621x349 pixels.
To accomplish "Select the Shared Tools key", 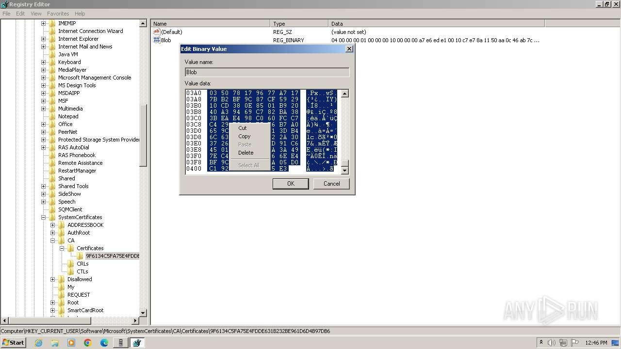I will tap(73, 186).
